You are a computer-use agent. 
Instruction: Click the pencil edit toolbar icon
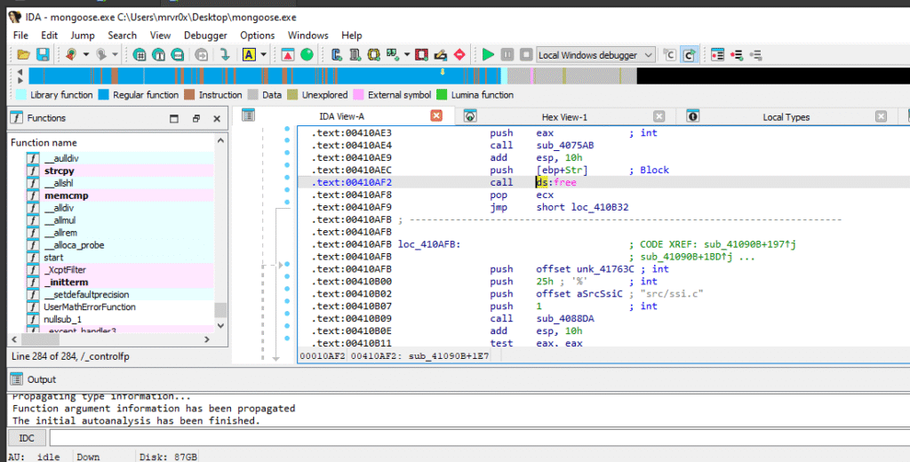point(441,54)
